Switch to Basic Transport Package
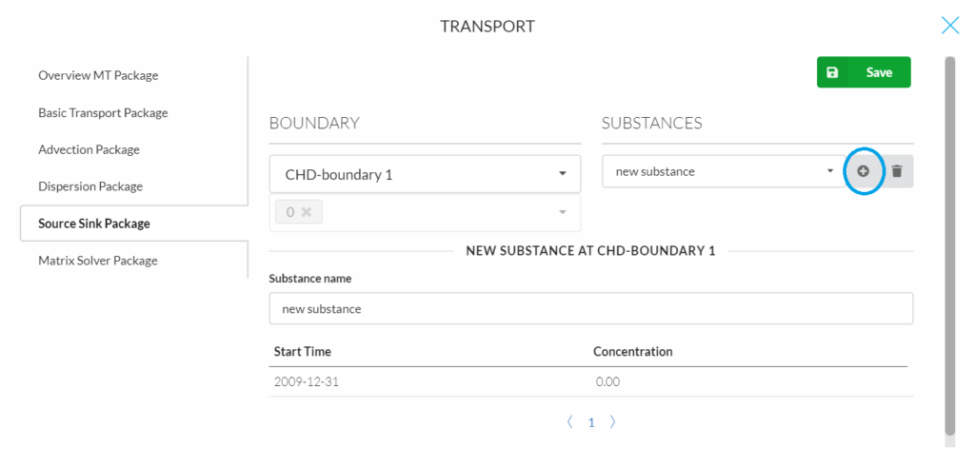The height and width of the screenshot is (467, 975). tap(103, 112)
